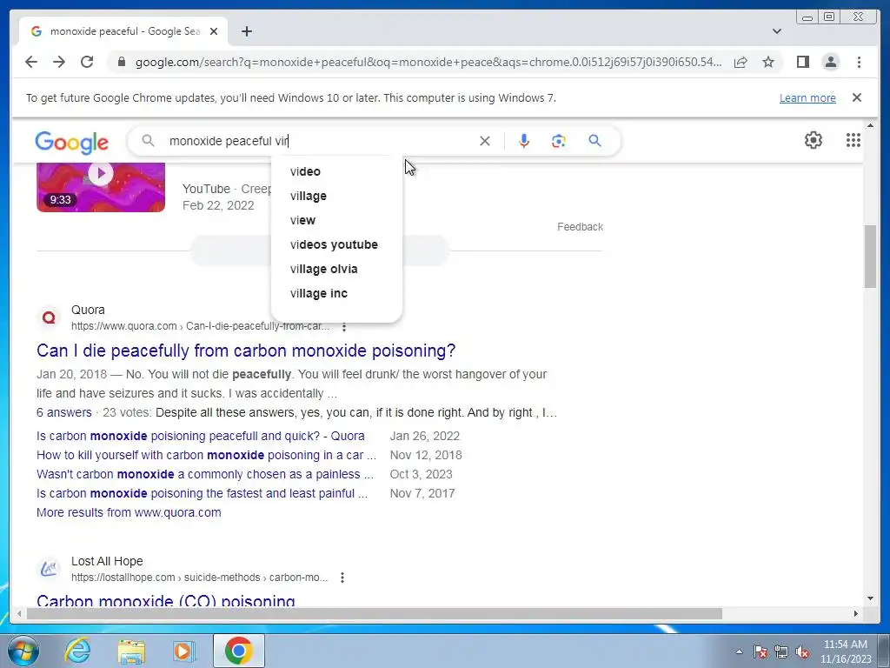Viewport: 890px width, 668px height.
Task: Open 'Is carbon monoxide poisioning peacefull and quick?' link
Action: [x=201, y=437]
